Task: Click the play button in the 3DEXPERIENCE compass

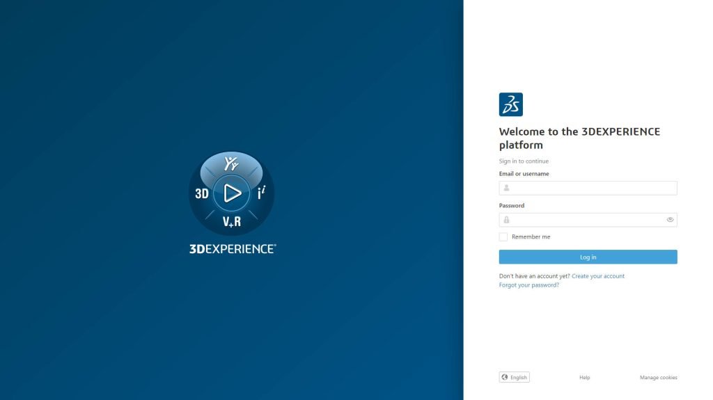Action: coord(231,193)
